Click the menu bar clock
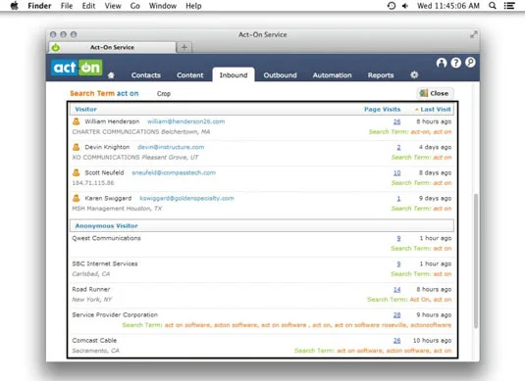Viewport: 525px width, 381px height. (448, 6)
